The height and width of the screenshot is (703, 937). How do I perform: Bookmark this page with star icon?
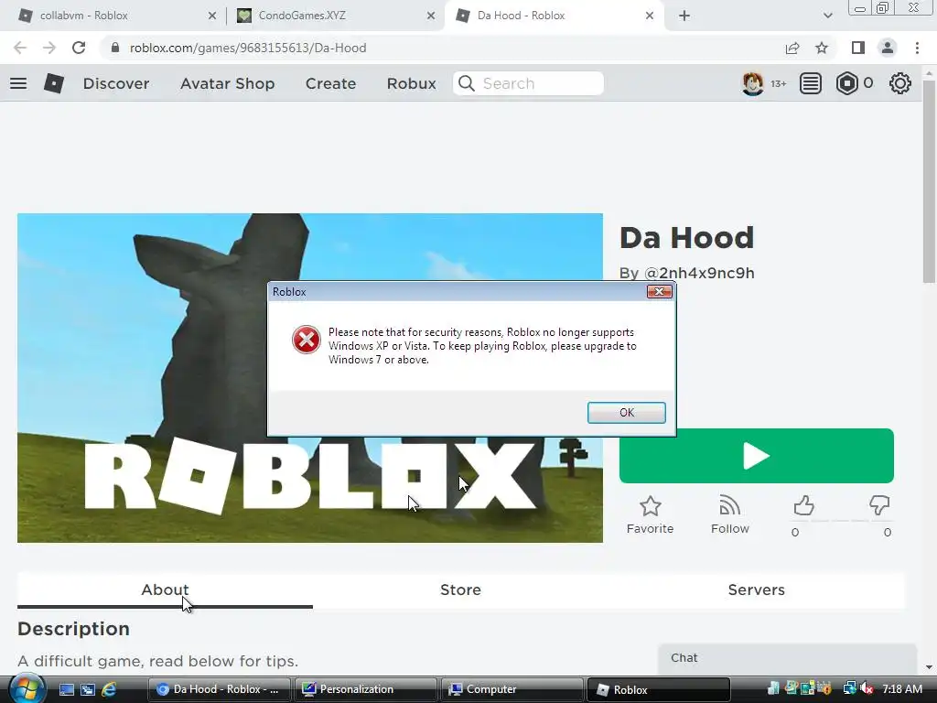pyautogui.click(x=822, y=48)
